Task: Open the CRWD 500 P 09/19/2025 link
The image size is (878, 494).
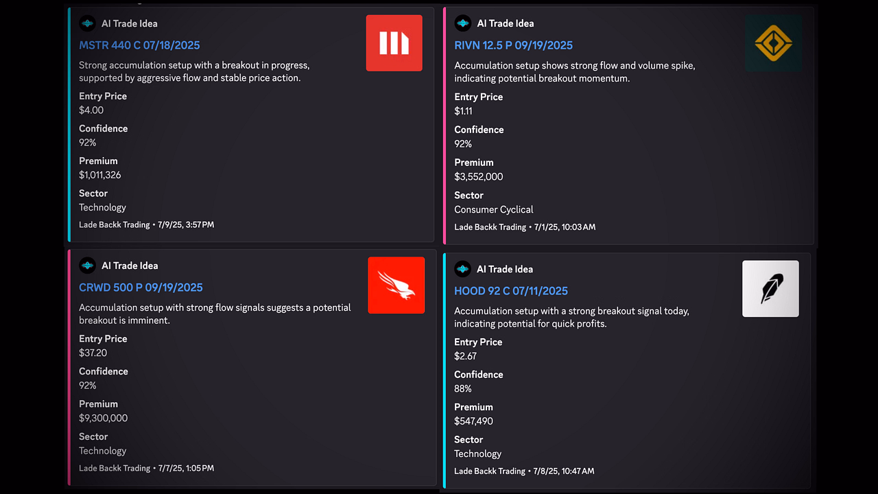Action: coord(141,287)
